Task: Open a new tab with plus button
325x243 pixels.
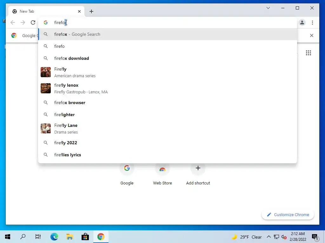Action: [91, 11]
